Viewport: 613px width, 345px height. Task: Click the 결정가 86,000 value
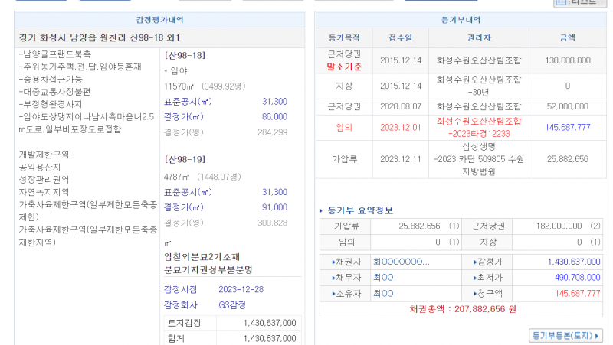click(x=274, y=116)
